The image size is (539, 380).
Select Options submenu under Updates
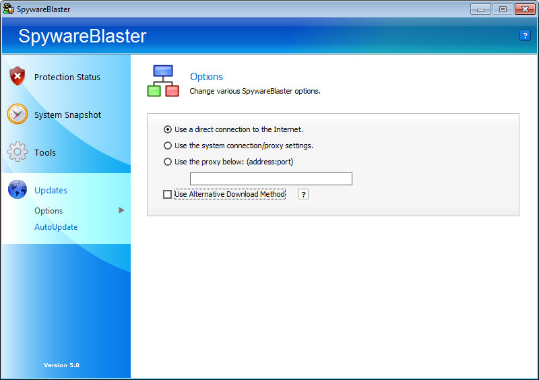click(49, 211)
